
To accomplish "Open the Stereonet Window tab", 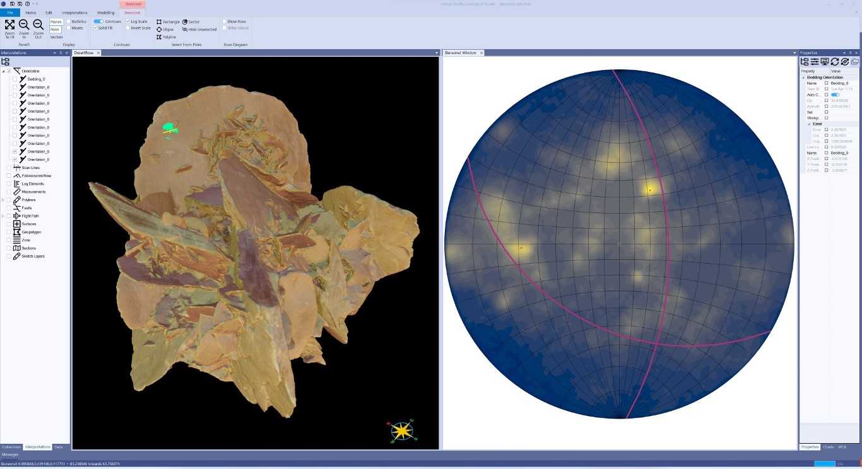I will tap(462, 53).
